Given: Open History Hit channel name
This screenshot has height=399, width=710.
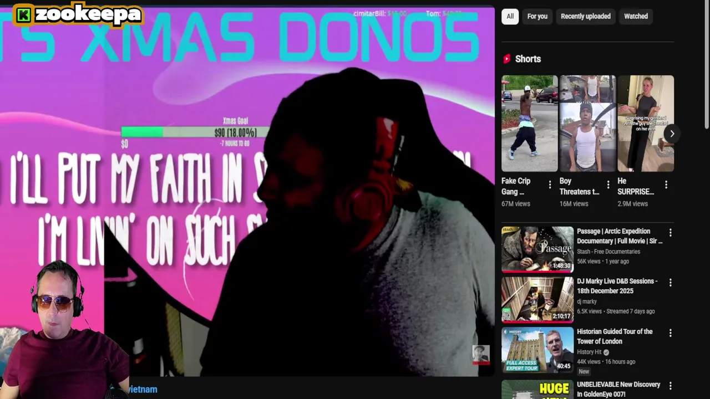Looking at the screenshot, I should click(589, 352).
